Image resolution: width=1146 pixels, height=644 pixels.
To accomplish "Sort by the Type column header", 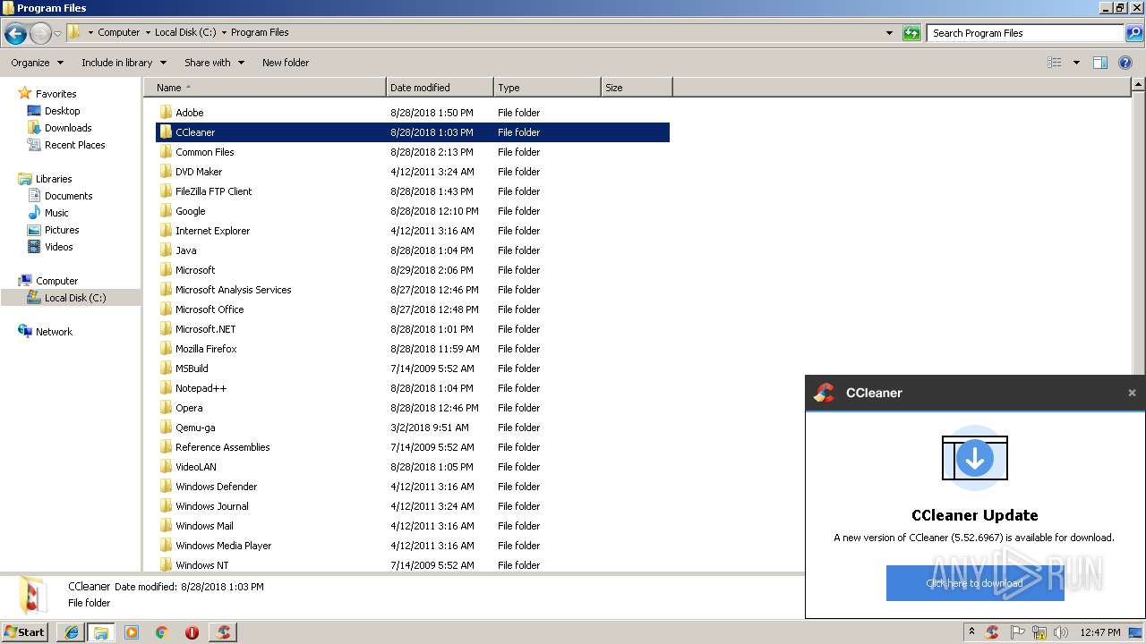I will coord(547,88).
